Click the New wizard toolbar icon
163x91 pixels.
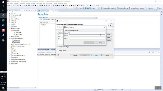coord(8,6)
